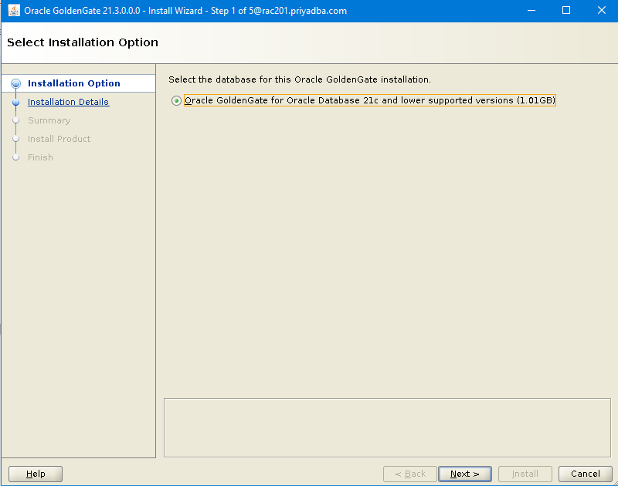Select Oracle Database 21c GoldenGate radio option

176,101
